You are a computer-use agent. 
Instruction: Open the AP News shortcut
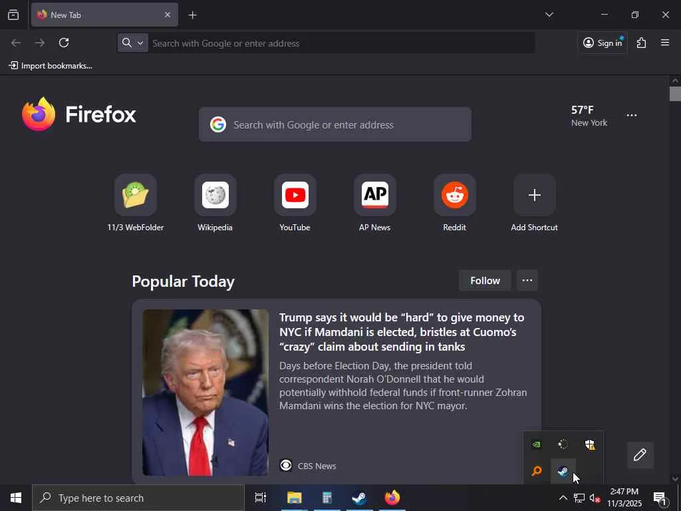pos(375,203)
